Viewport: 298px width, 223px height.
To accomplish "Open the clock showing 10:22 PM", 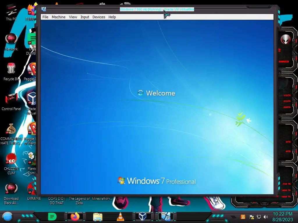I will (x=283, y=217).
